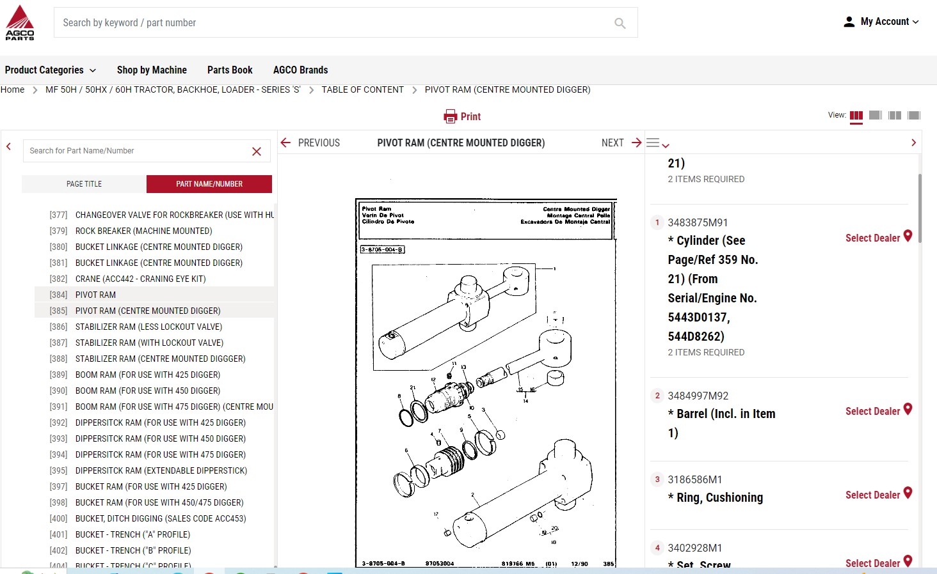
Task: Open MF 50H / 50HX / 60H breadcrumb
Action: pyautogui.click(x=173, y=89)
